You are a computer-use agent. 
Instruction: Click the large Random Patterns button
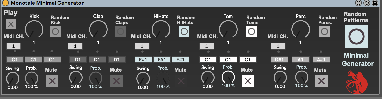point(356,36)
